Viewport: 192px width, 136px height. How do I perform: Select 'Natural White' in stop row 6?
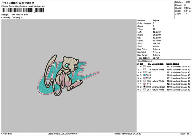(158, 81)
